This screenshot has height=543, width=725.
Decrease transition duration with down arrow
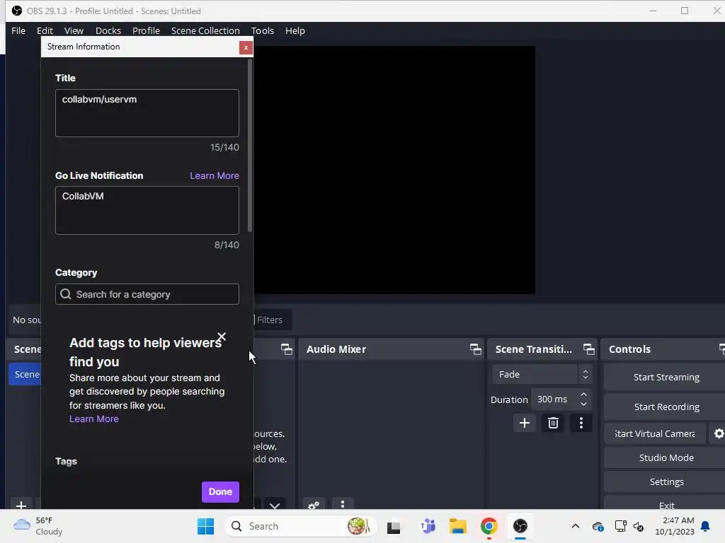tap(583, 404)
